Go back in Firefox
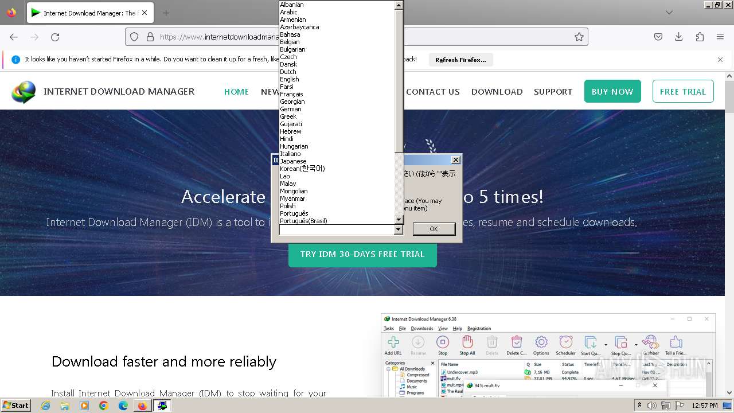Image resolution: width=734 pixels, height=413 pixels. (14, 37)
